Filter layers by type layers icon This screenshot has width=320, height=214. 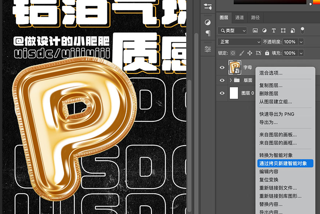[274, 31]
